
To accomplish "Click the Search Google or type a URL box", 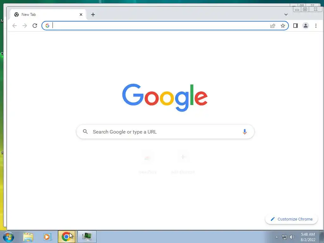I will [165, 132].
